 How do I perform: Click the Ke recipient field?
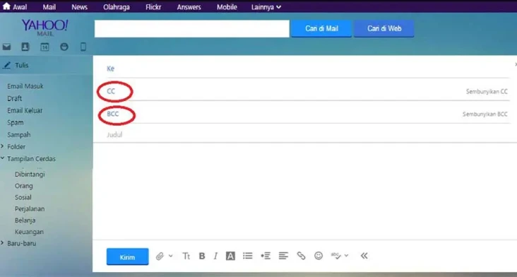(x=308, y=69)
